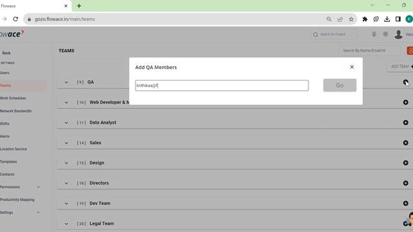Add a member to the Data Analyst team

click(406, 122)
